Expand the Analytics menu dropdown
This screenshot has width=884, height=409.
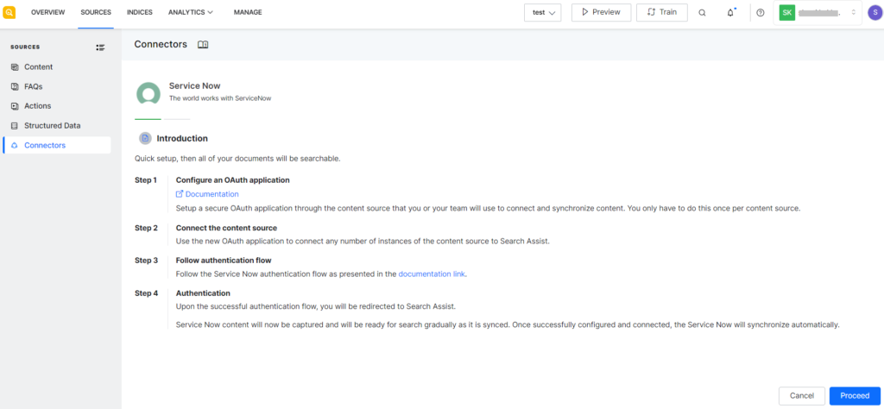[191, 12]
